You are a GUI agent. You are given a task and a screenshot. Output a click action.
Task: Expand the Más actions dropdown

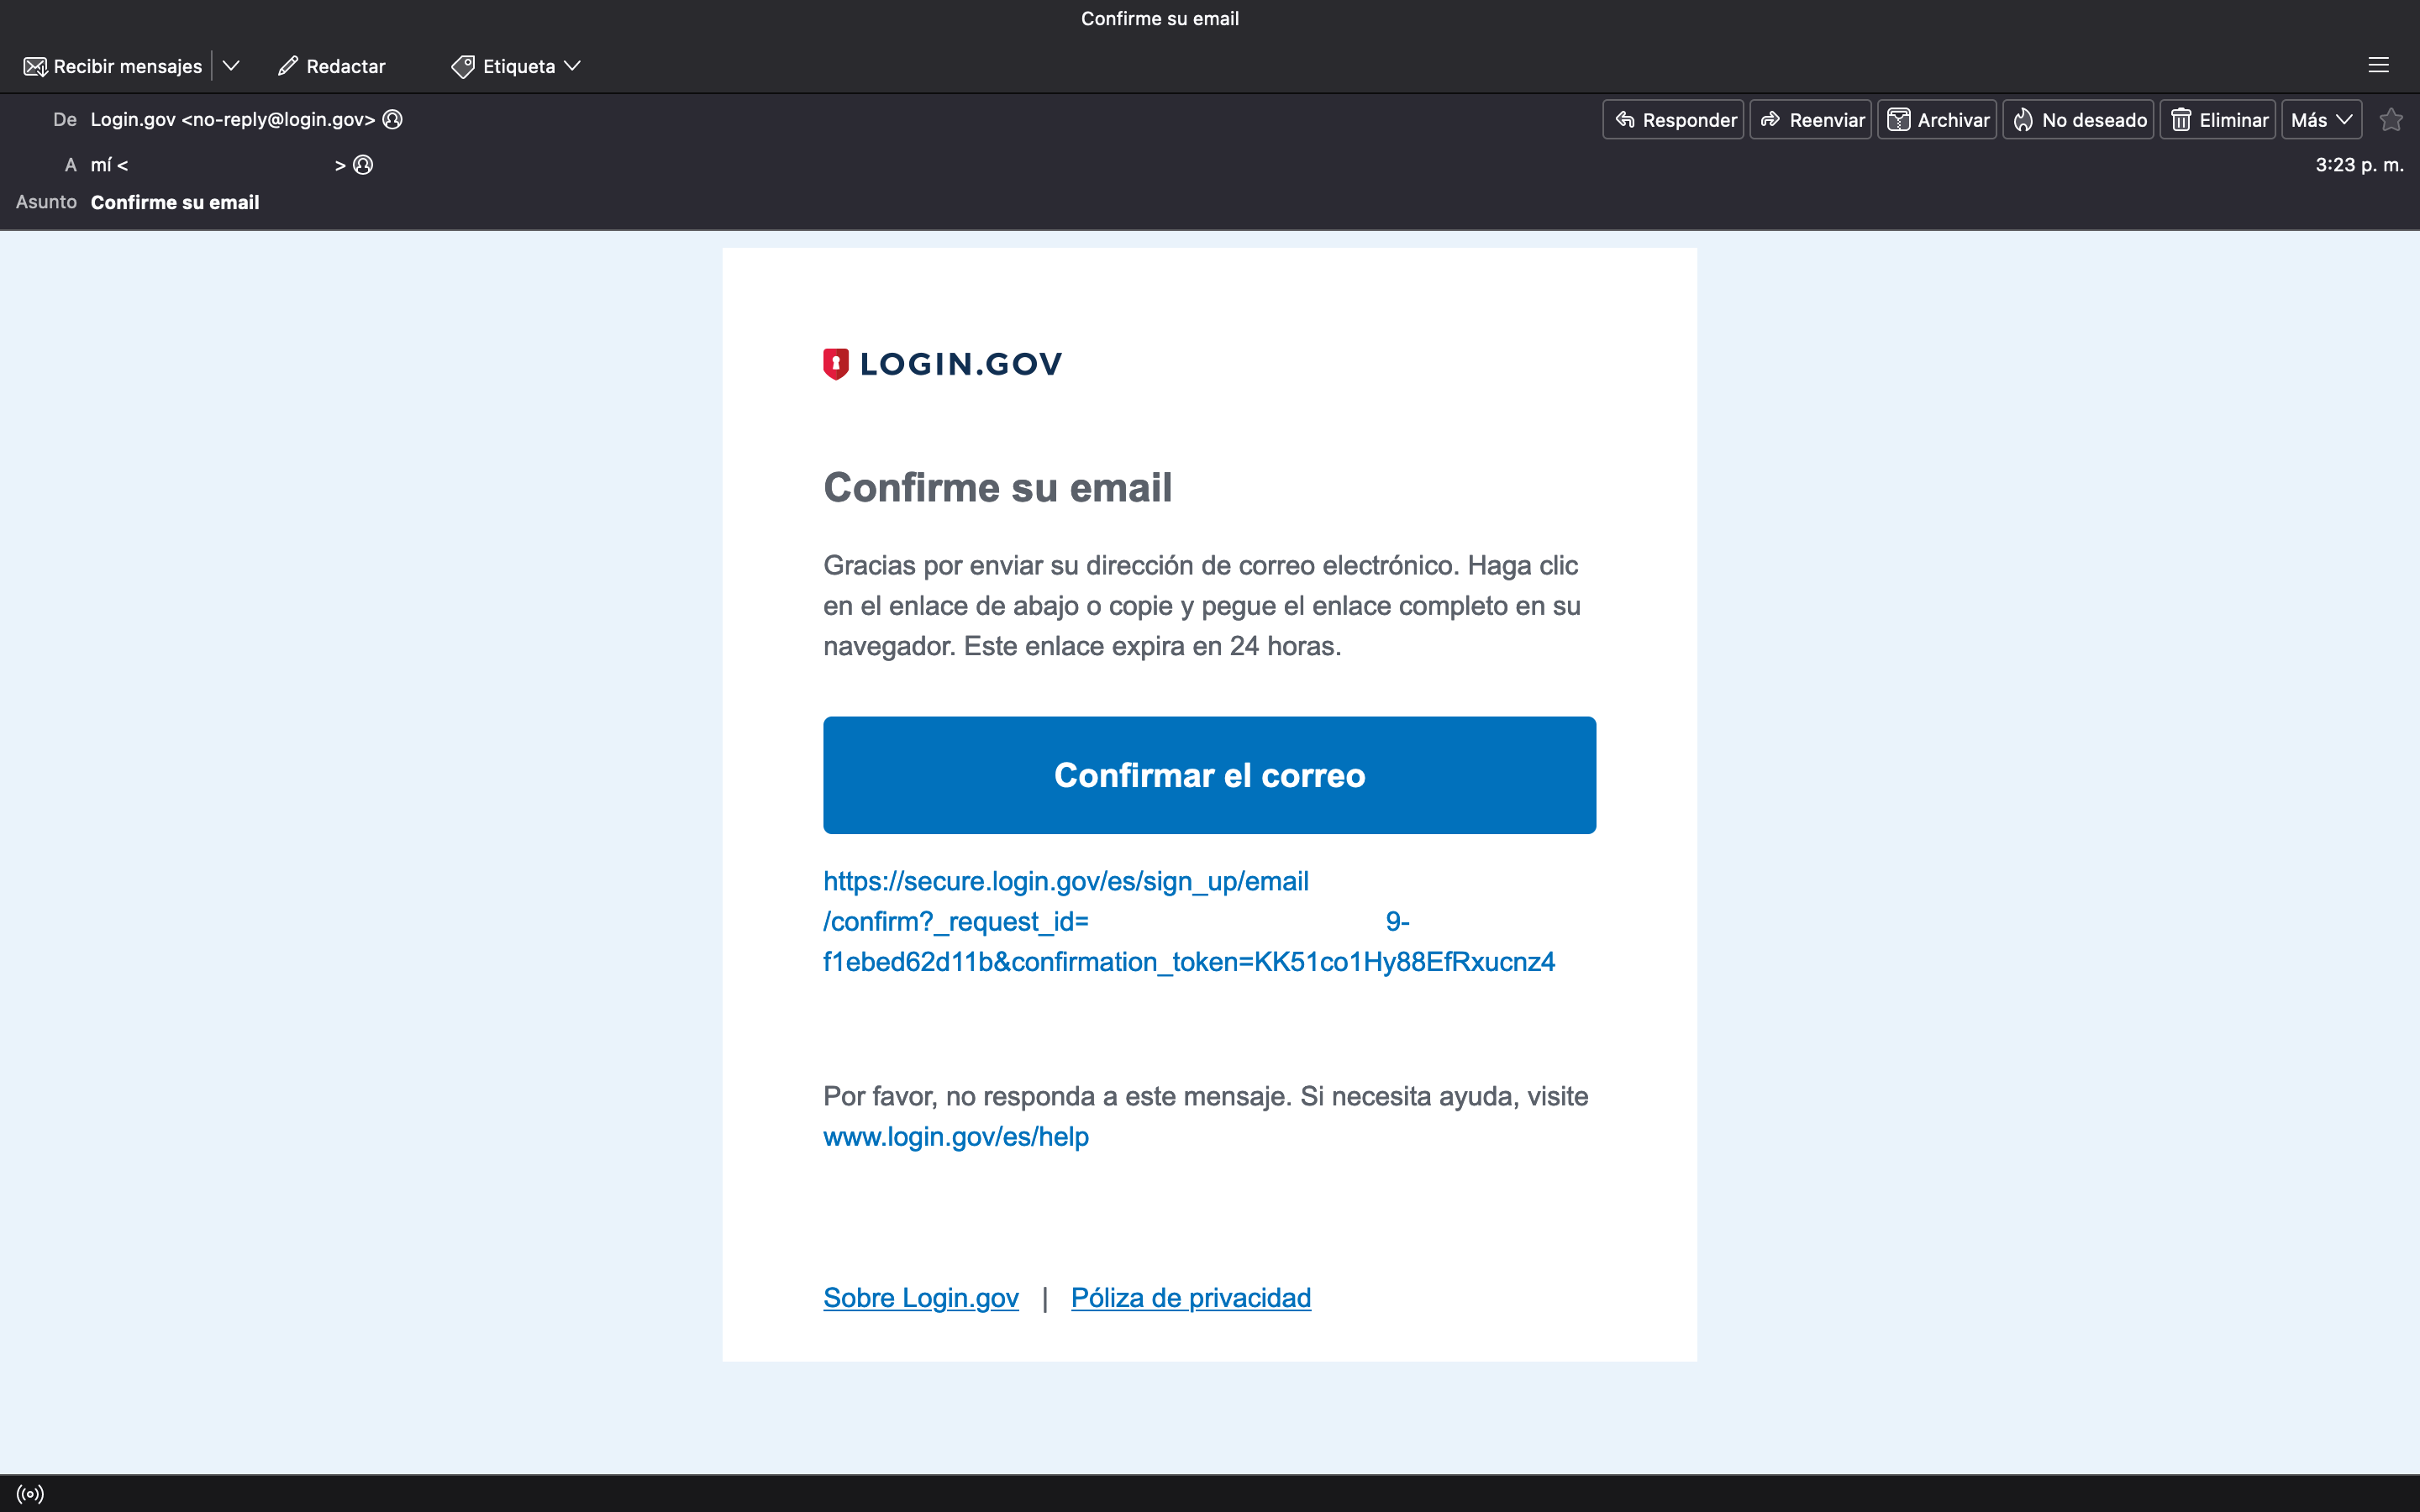pyautogui.click(x=2322, y=120)
